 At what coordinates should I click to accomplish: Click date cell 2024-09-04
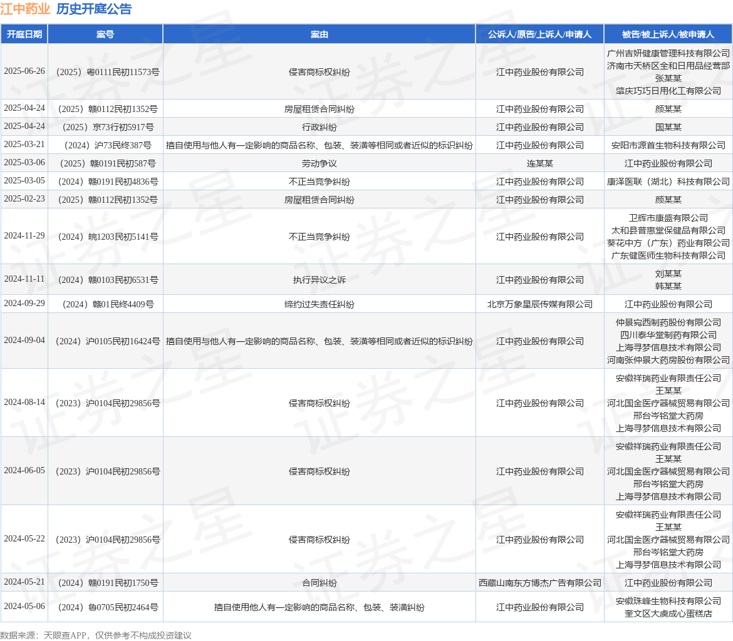coord(24,341)
